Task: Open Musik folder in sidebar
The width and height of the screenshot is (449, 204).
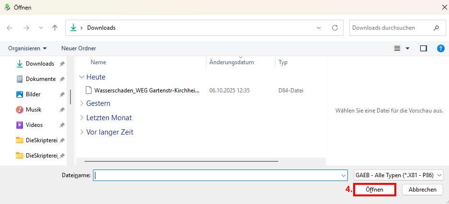Action: [34, 110]
